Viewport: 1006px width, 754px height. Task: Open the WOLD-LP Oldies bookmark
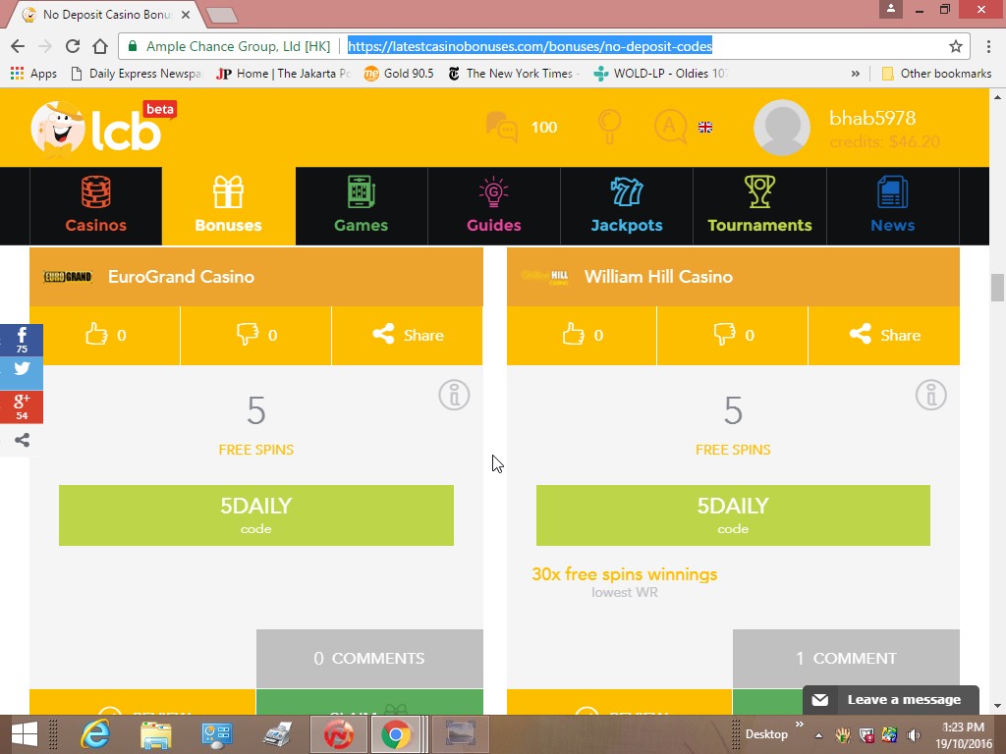[661, 74]
